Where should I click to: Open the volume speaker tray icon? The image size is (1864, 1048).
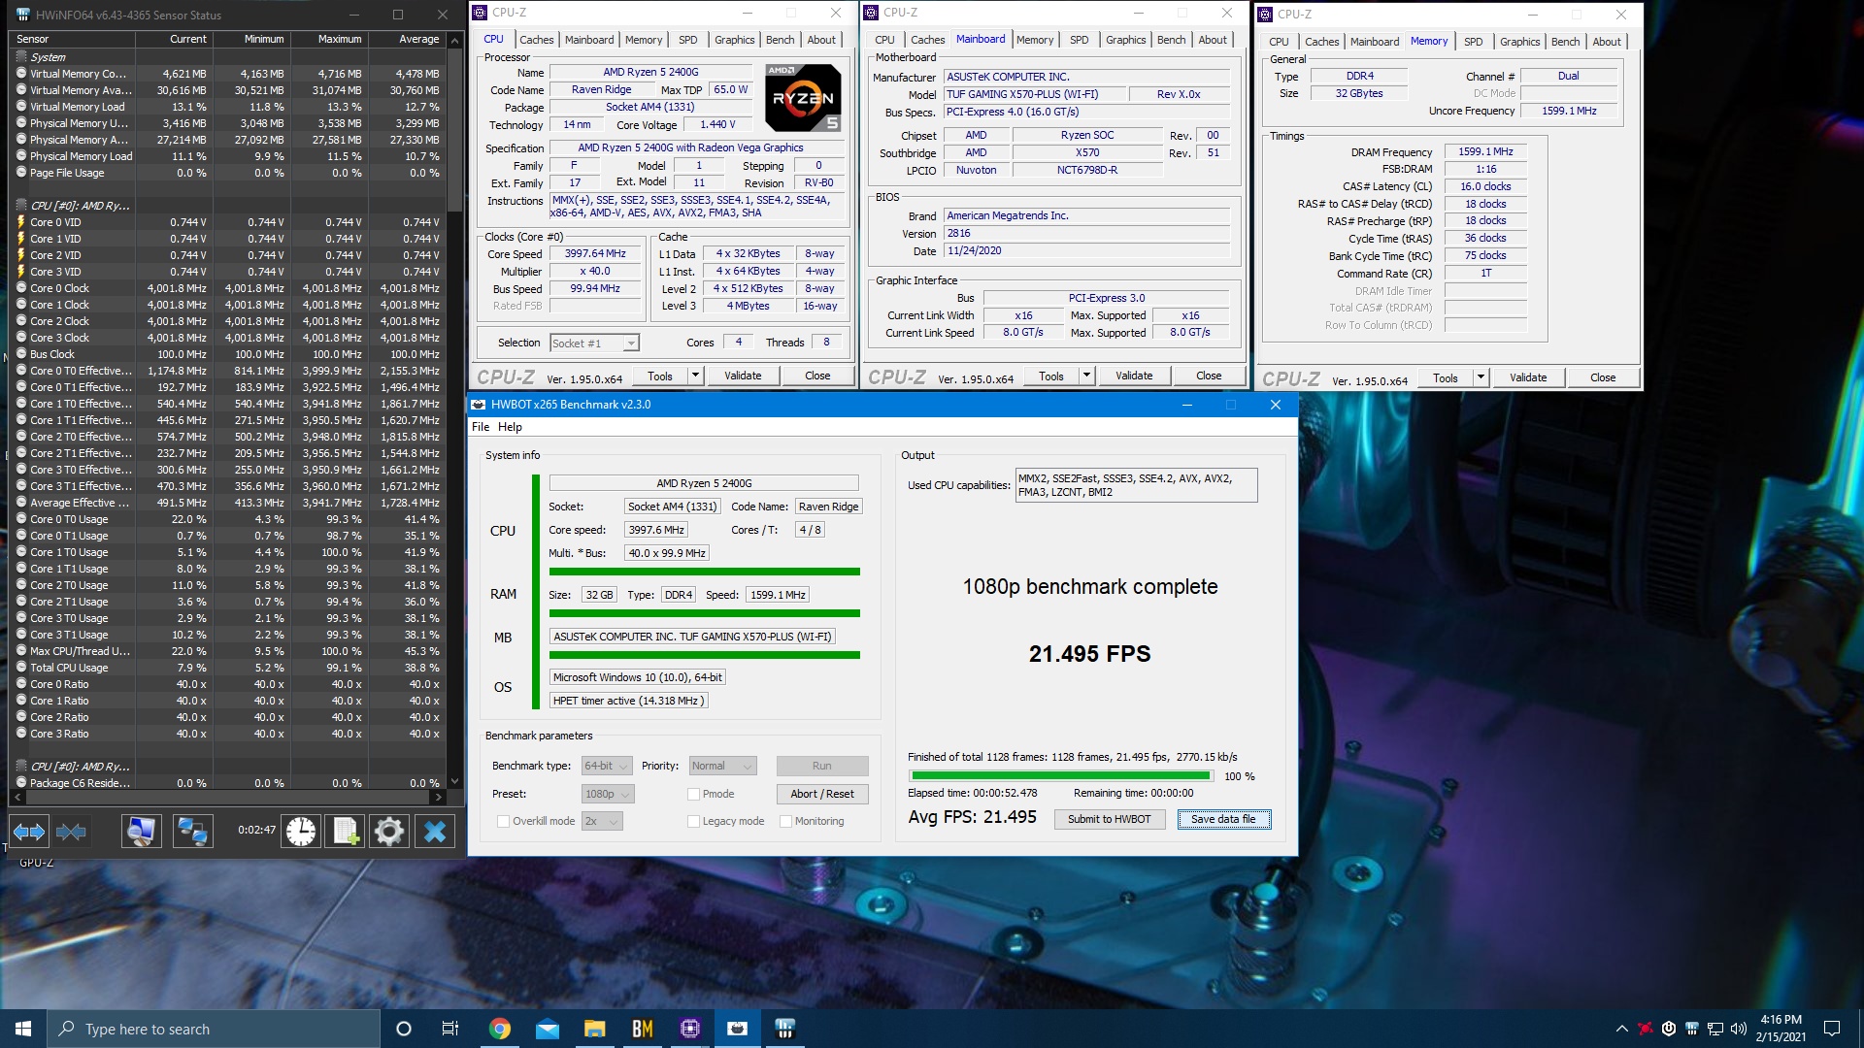pos(1739,1029)
